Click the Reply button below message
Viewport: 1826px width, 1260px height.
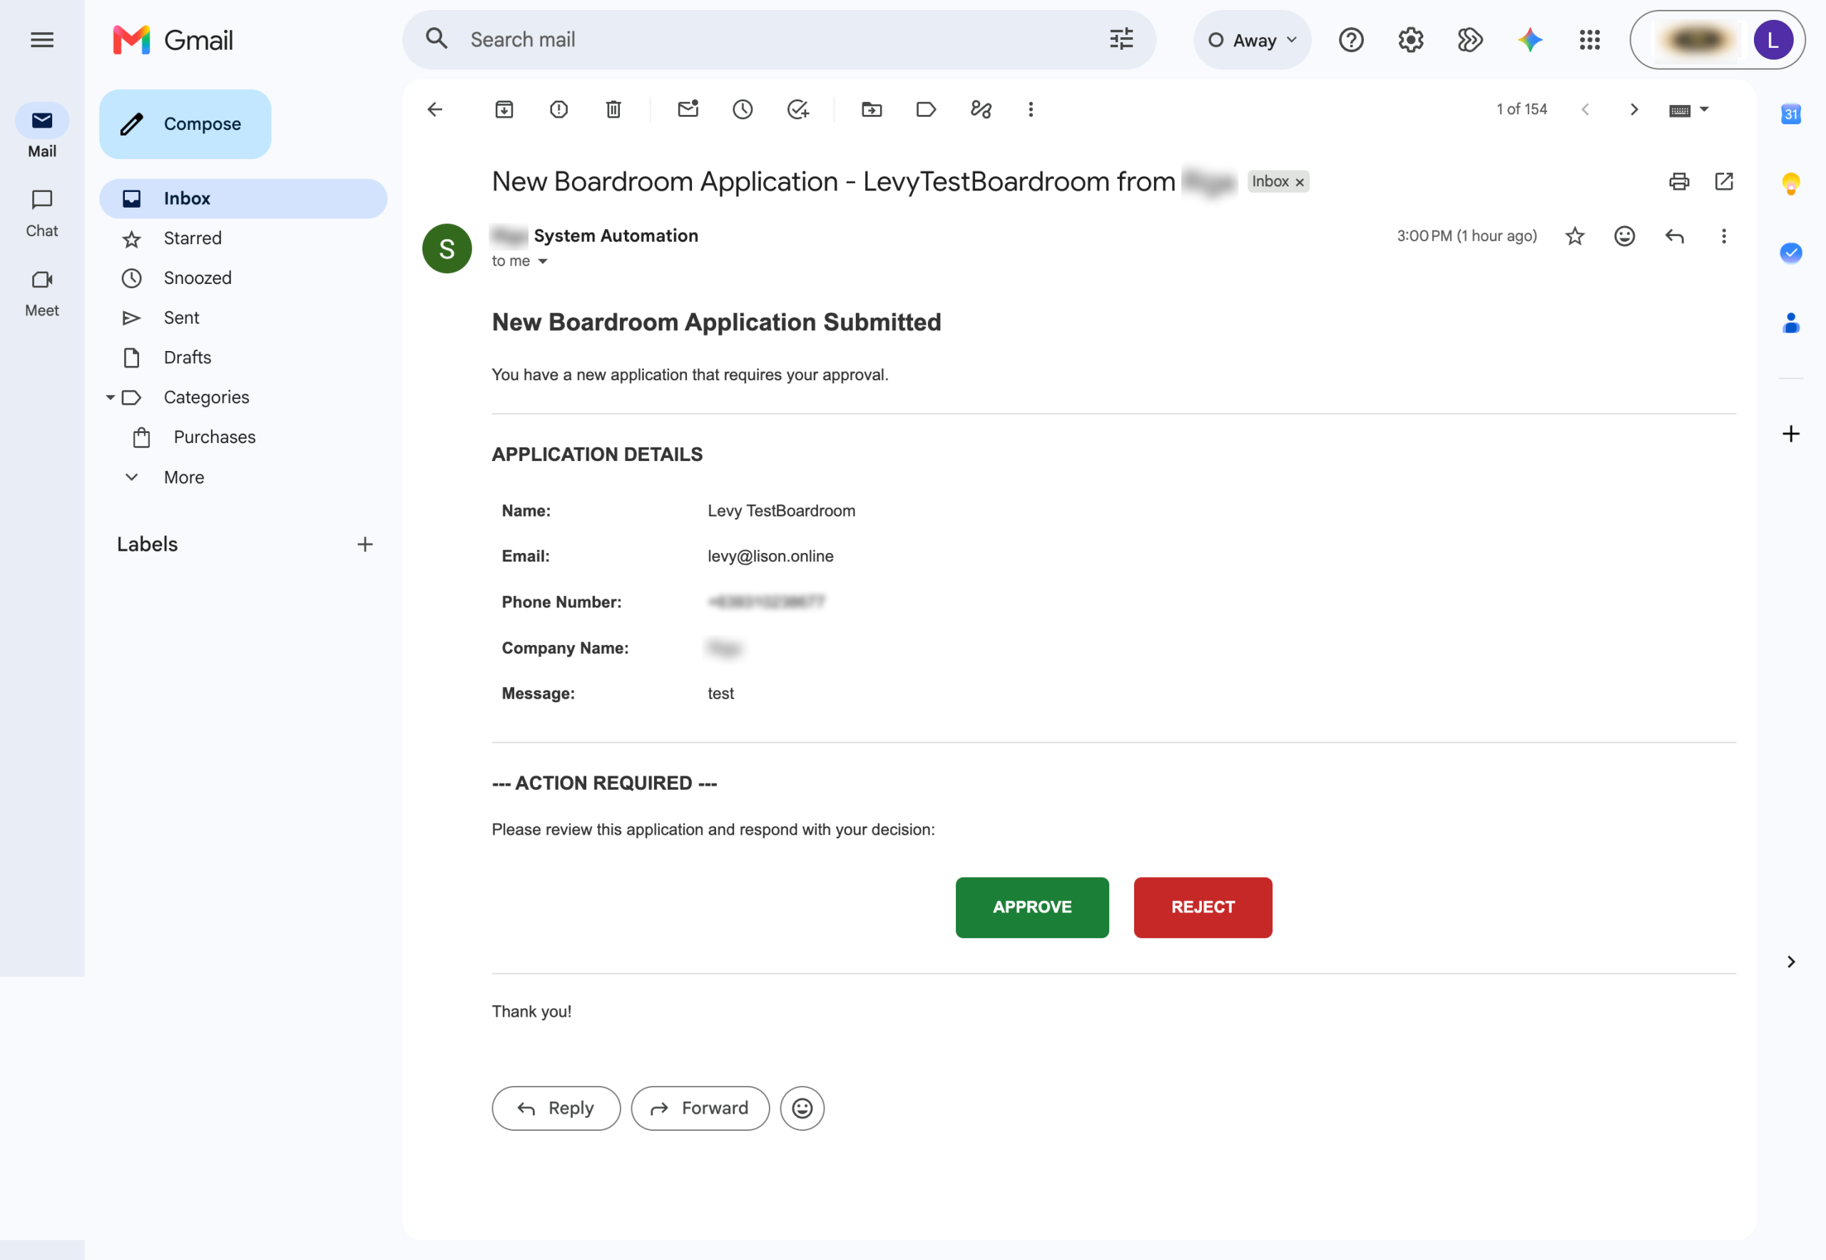tap(556, 1109)
